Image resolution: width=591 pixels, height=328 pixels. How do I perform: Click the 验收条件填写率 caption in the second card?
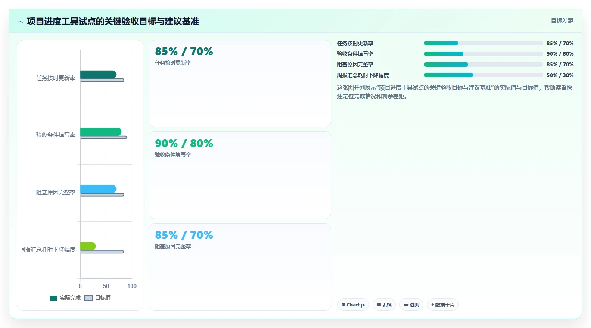pos(173,154)
